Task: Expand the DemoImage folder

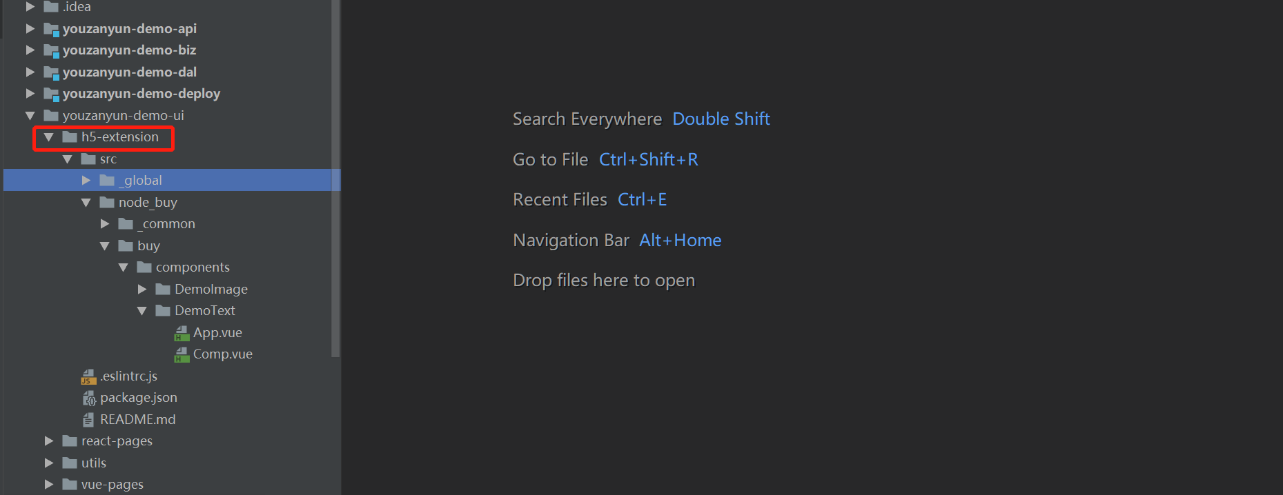Action: click(142, 290)
